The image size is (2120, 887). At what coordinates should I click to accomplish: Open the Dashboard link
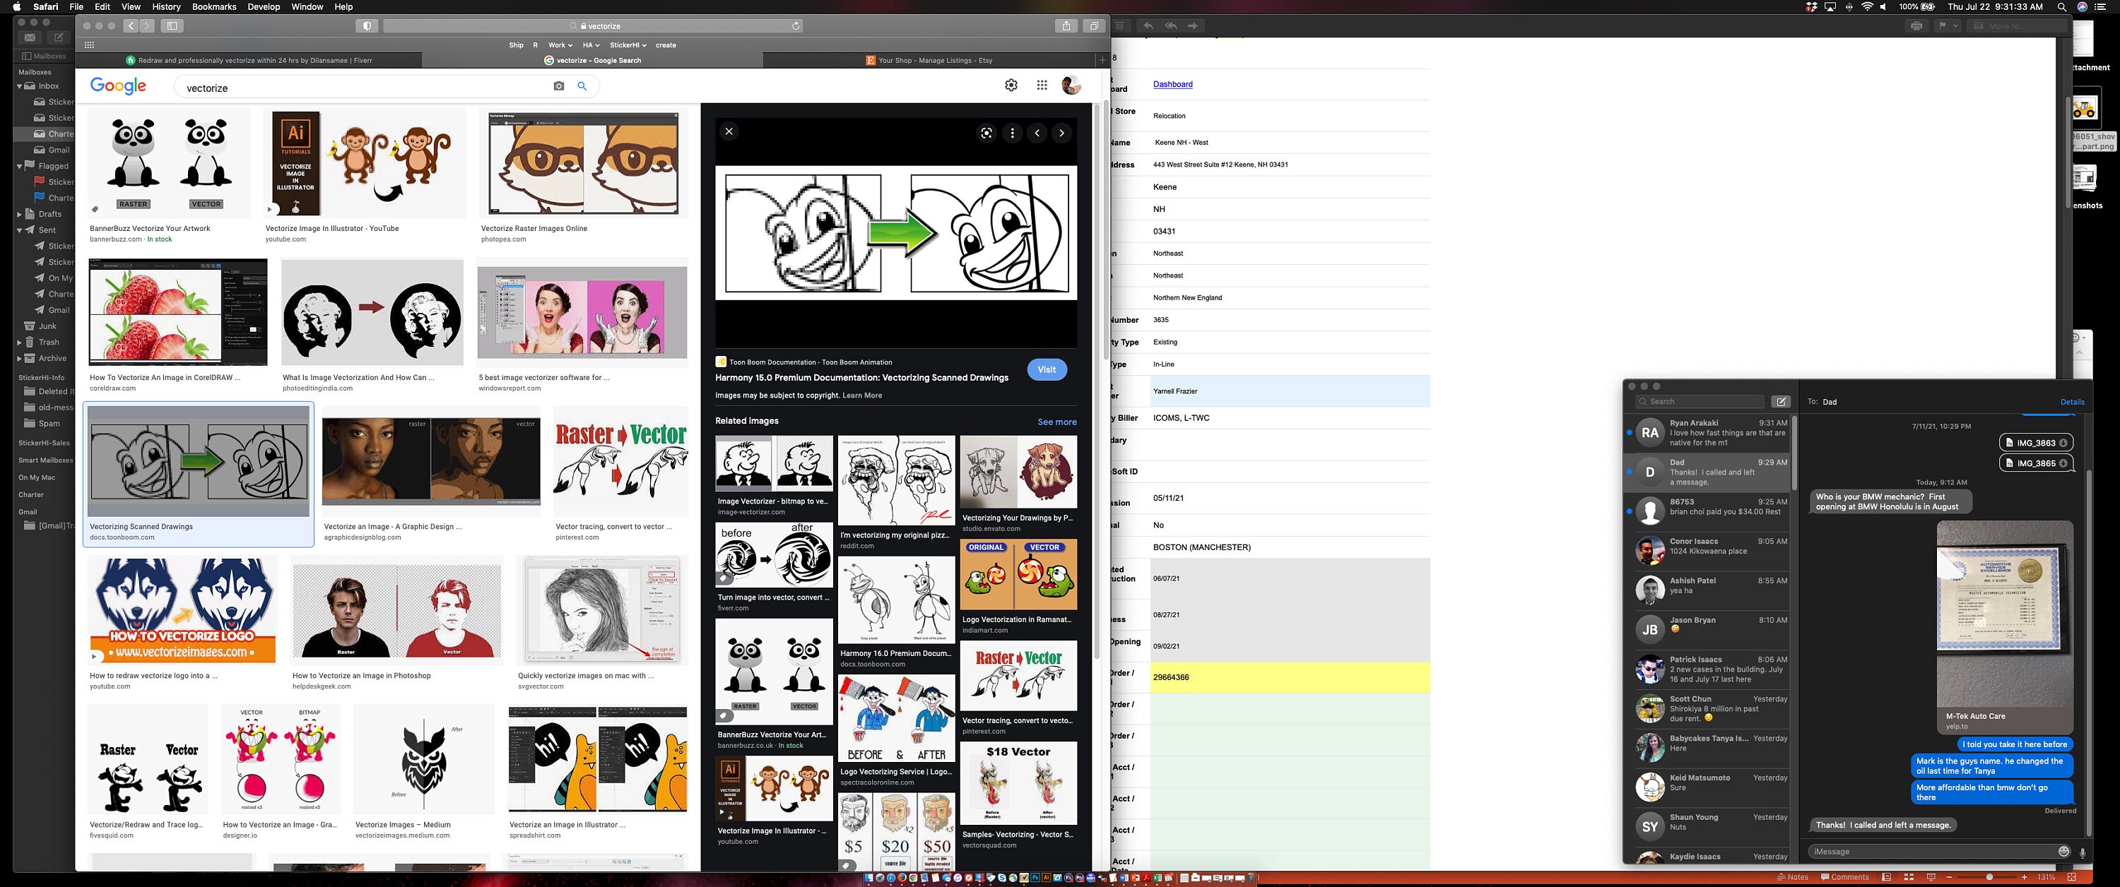(x=1173, y=84)
